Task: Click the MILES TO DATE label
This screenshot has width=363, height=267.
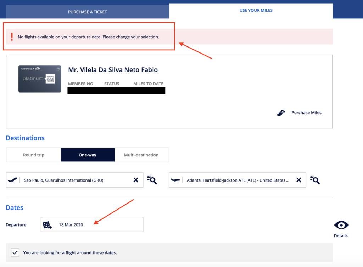Action: [x=149, y=84]
